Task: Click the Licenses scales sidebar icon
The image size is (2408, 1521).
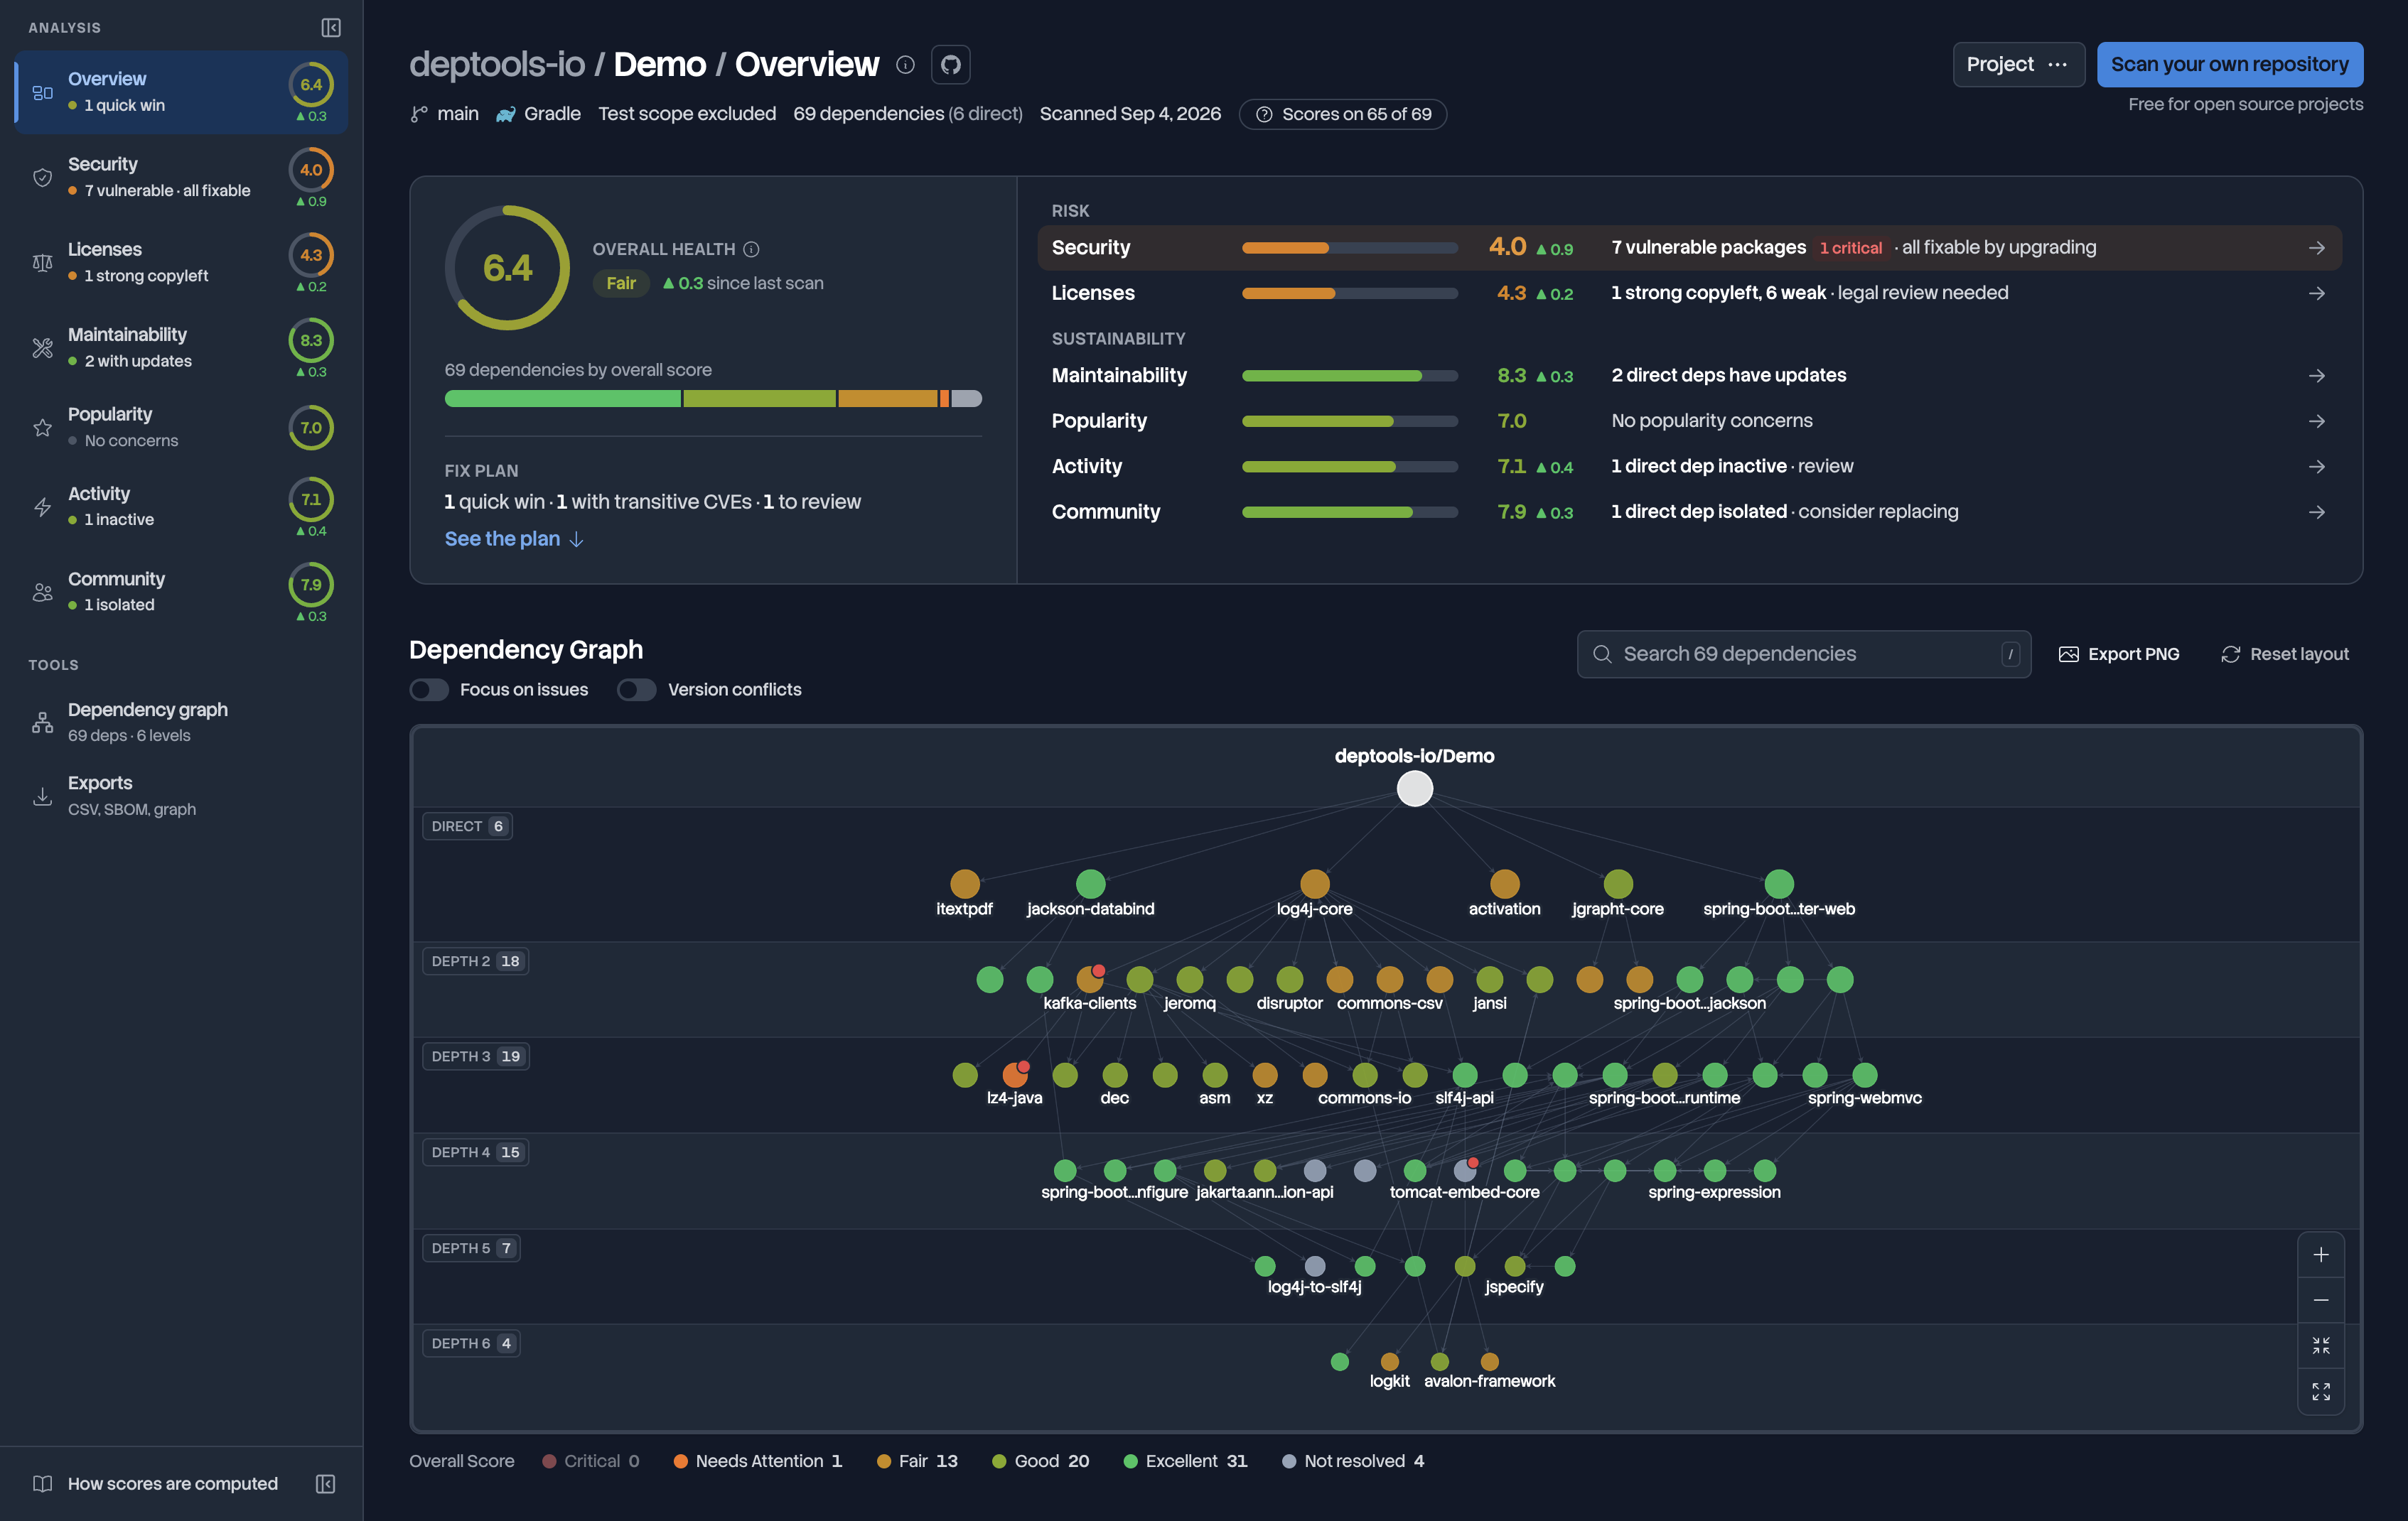Action: coord(42,262)
